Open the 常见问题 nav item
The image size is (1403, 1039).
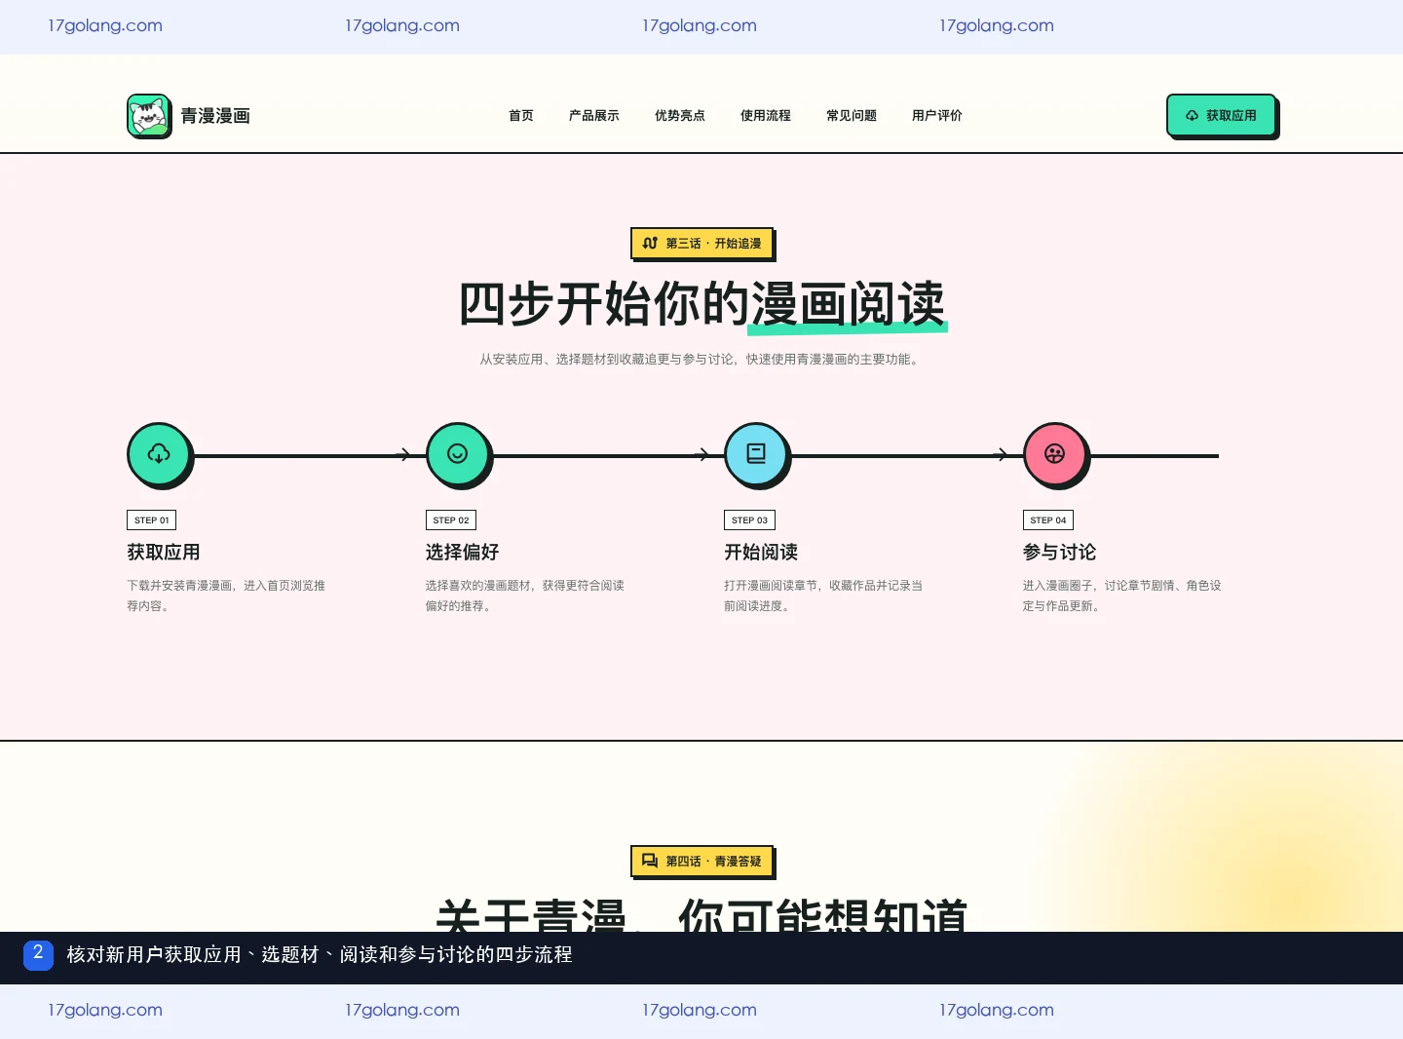click(852, 115)
